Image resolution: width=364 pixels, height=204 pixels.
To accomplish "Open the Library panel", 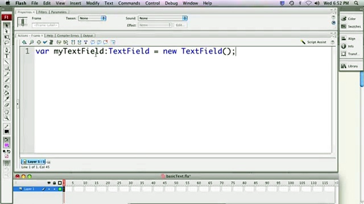I will 349,66.
